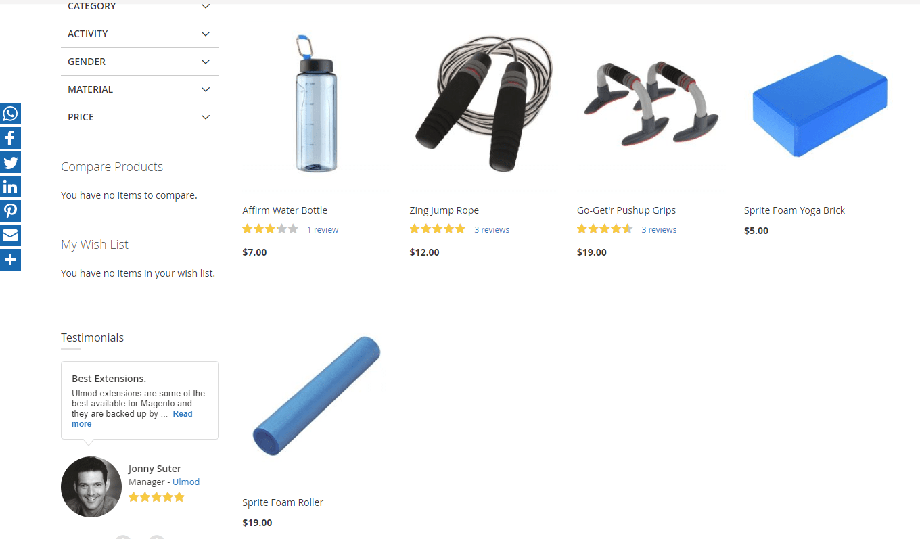This screenshot has height=539, width=920.
Task: Share page on Twitter icon
Action: click(x=10, y=162)
